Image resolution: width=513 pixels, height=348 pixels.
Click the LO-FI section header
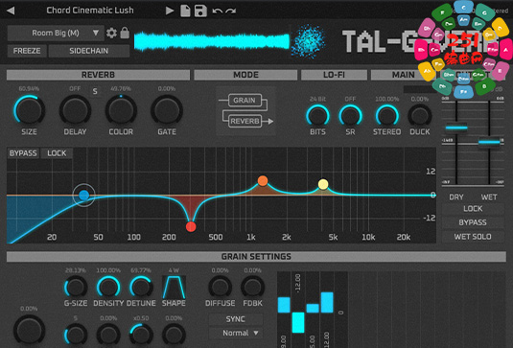tap(334, 75)
